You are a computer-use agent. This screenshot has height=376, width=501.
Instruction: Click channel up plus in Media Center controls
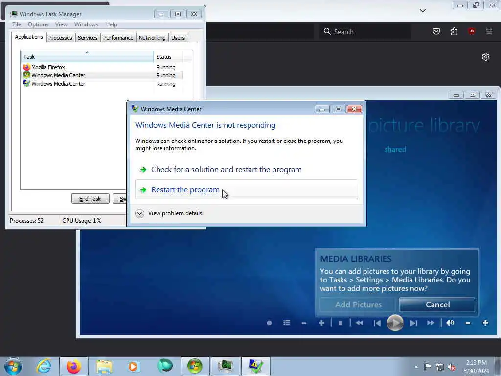click(321, 323)
